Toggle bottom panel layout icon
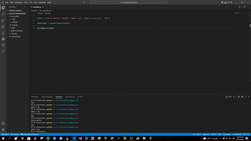 (226, 2)
